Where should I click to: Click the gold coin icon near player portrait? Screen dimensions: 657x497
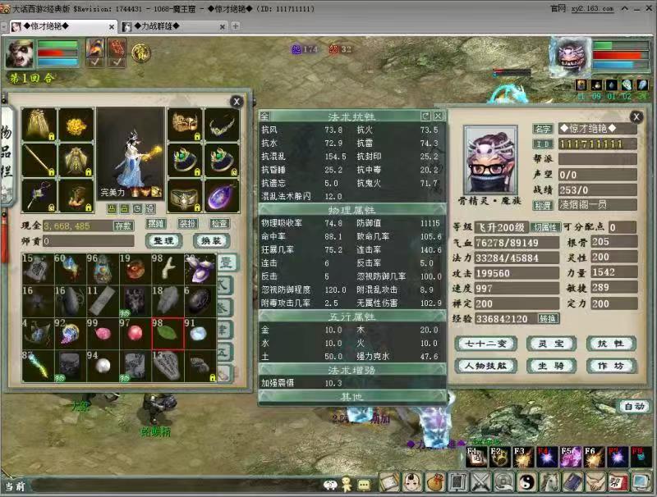(x=141, y=52)
